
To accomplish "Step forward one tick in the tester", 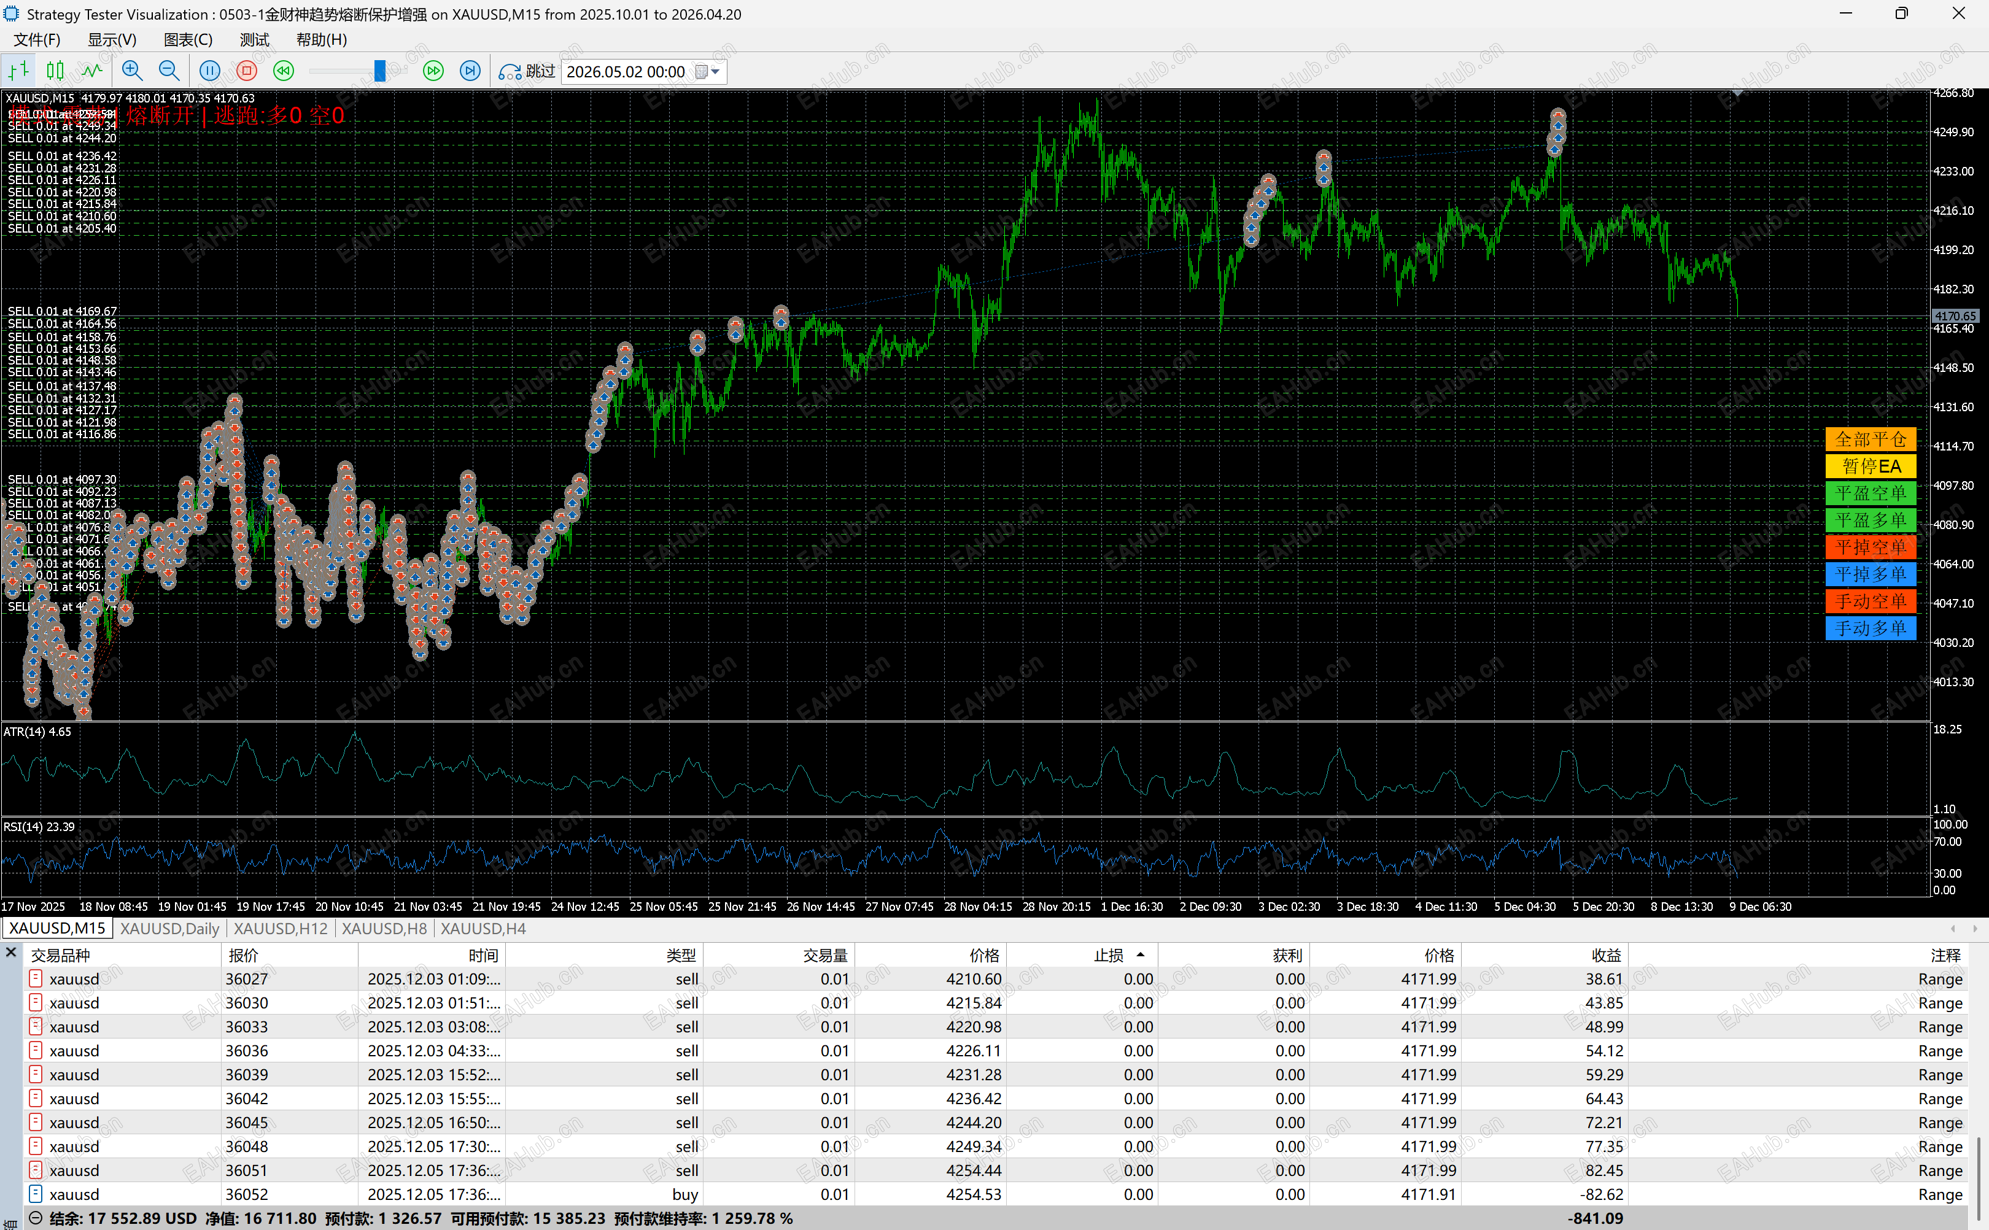I will tap(470, 71).
